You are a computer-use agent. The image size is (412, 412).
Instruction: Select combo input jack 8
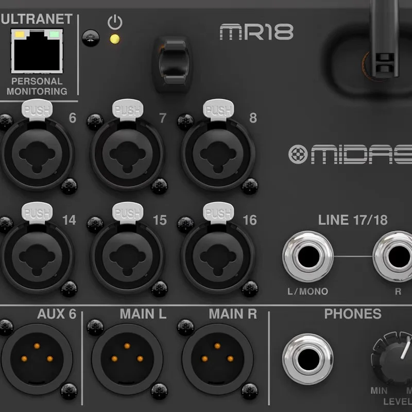click(x=218, y=153)
